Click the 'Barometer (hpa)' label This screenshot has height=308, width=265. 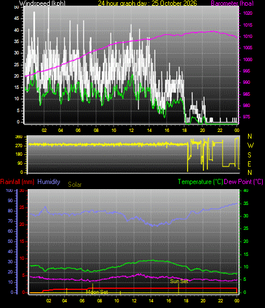pos(232,3)
